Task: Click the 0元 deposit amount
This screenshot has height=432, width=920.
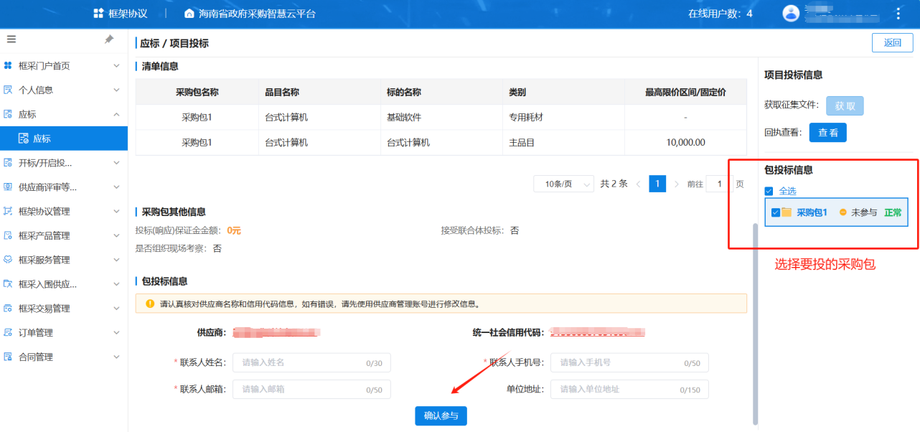Action: click(x=234, y=230)
